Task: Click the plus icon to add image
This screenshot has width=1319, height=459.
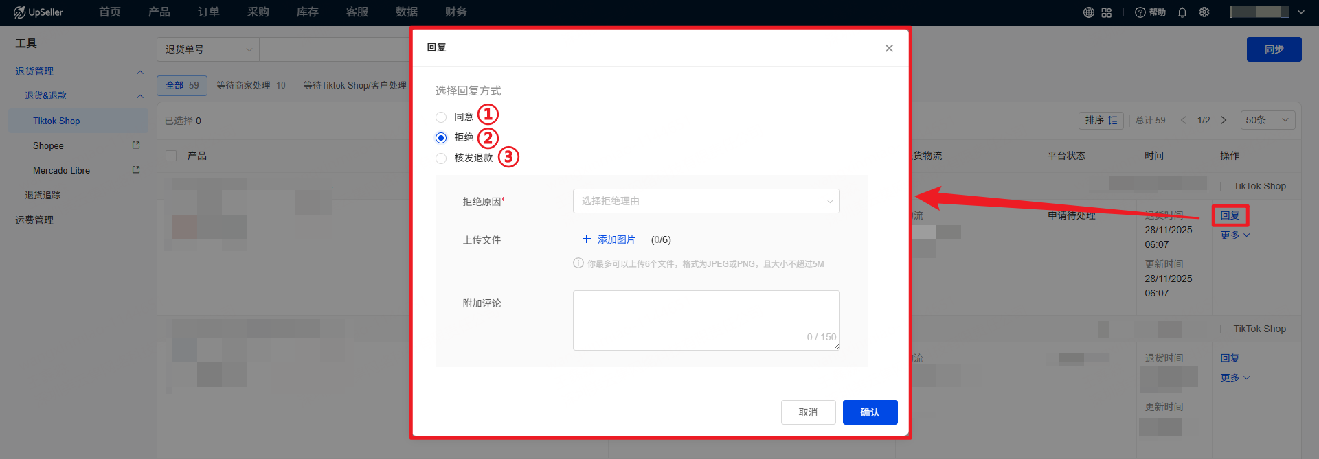Action: click(586, 239)
